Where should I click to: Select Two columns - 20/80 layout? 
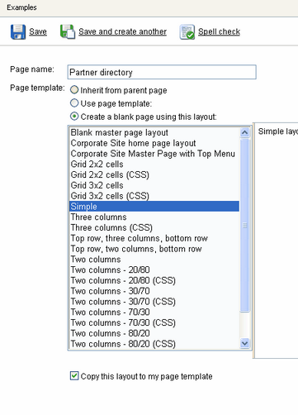(154, 270)
